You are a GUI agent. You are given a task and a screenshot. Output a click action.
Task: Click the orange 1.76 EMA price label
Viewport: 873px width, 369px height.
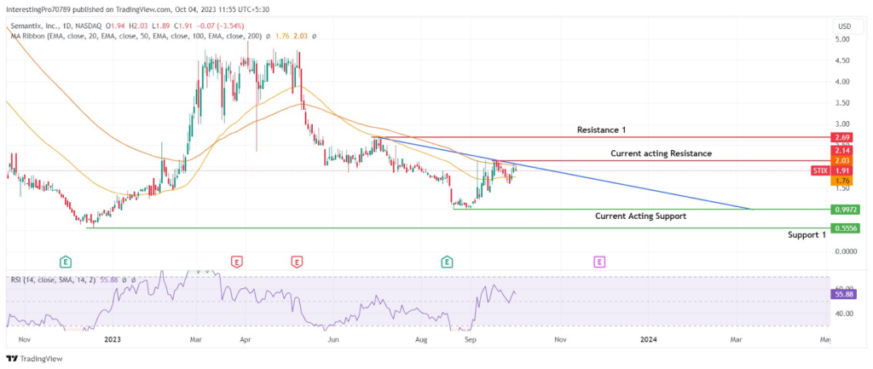841,181
